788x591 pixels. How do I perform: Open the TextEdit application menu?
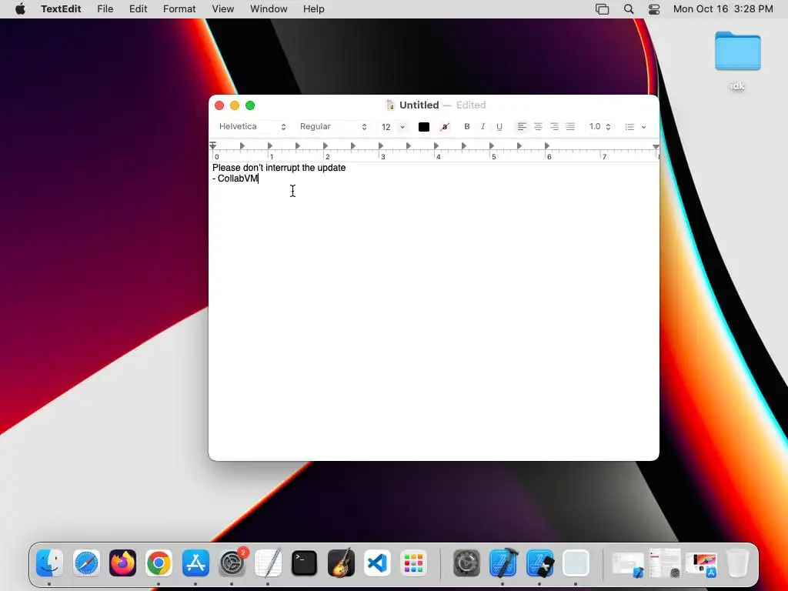61,9
